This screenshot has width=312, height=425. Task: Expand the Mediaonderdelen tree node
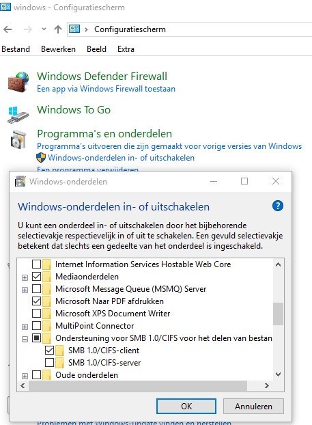tap(25, 277)
